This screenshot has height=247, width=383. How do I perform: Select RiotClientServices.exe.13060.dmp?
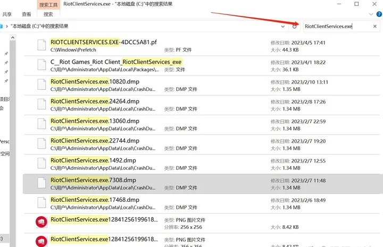coord(202,125)
